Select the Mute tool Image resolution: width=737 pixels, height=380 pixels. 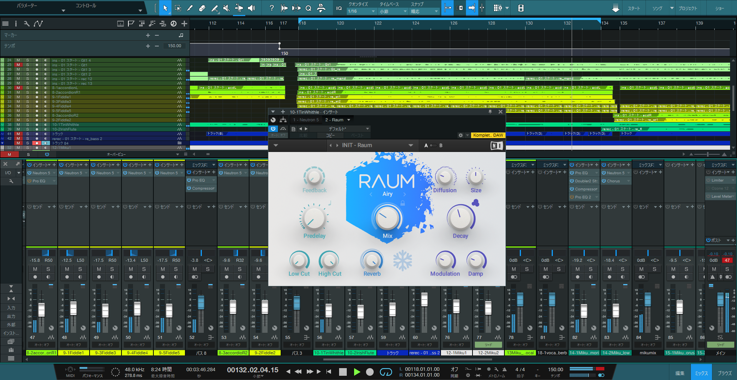[x=227, y=8]
